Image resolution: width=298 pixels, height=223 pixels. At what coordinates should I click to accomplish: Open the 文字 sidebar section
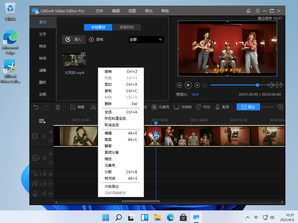point(43,34)
